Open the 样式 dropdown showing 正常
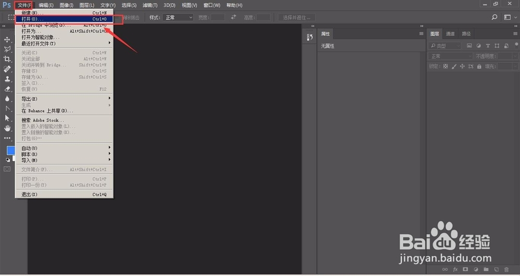The width and height of the screenshot is (520, 276). coord(178,18)
